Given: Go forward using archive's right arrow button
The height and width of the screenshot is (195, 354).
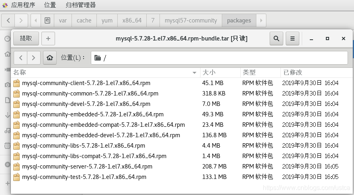Looking at the screenshot, I should [x=34, y=58].
